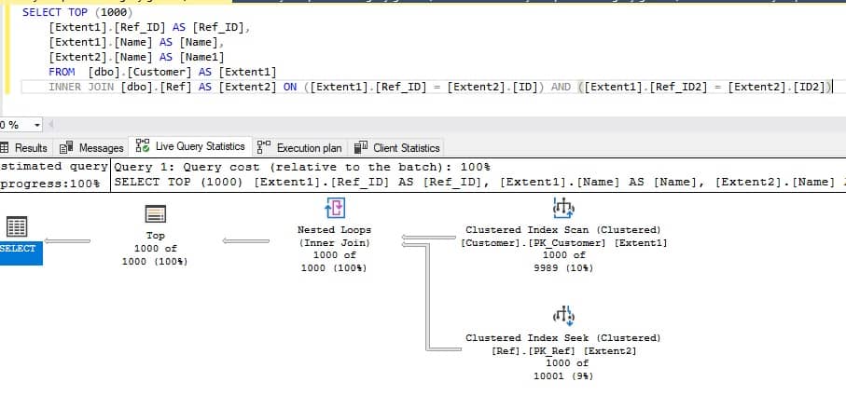Click the INNER JOIN line in editor

[441, 87]
